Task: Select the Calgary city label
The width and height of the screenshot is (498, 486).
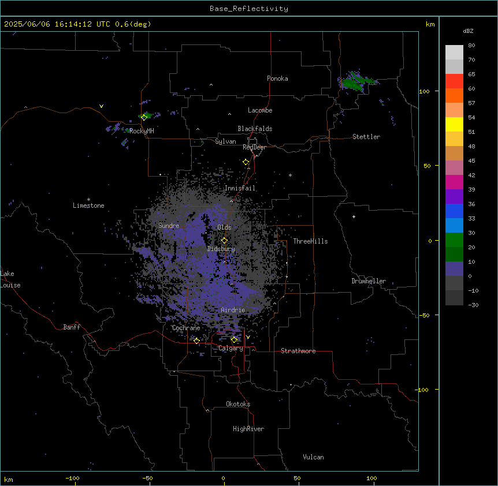Action: (x=231, y=348)
